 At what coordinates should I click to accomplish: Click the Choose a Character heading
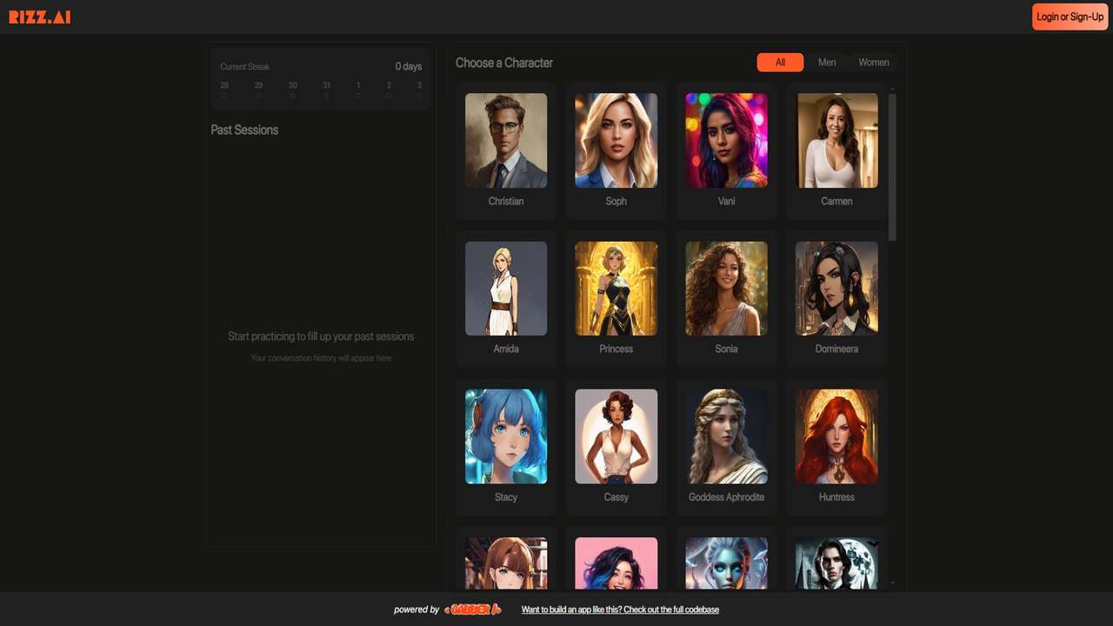(504, 63)
